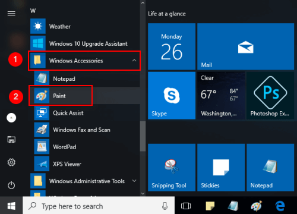The image size is (297, 214).
Task: Click the Paint palette icon in the app list
Action: point(42,96)
